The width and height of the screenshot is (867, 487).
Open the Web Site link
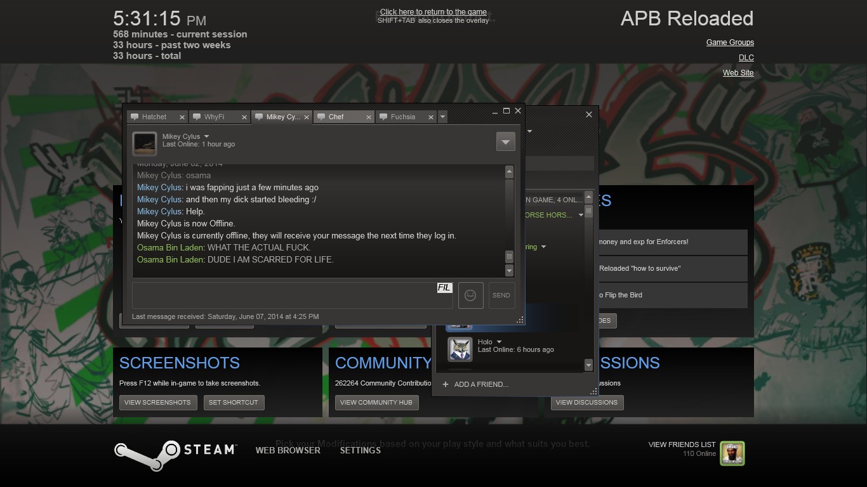click(x=738, y=73)
